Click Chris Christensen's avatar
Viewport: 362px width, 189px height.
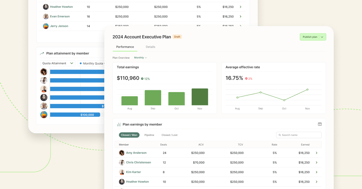click(x=122, y=163)
